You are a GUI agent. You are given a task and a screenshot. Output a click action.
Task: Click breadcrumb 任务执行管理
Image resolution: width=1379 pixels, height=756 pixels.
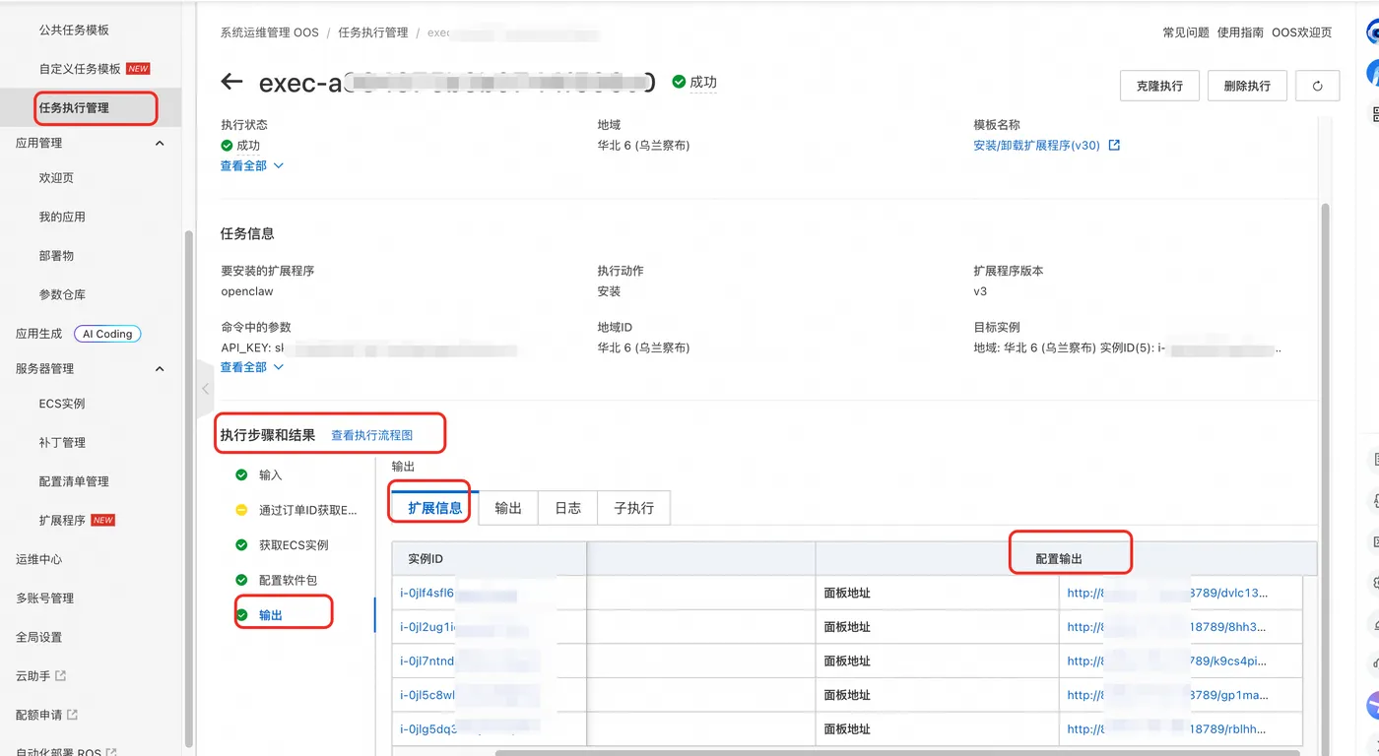coord(373,32)
